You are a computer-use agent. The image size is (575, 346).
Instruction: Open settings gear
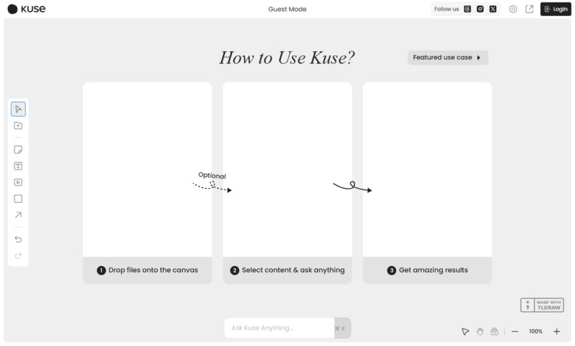[x=513, y=9]
